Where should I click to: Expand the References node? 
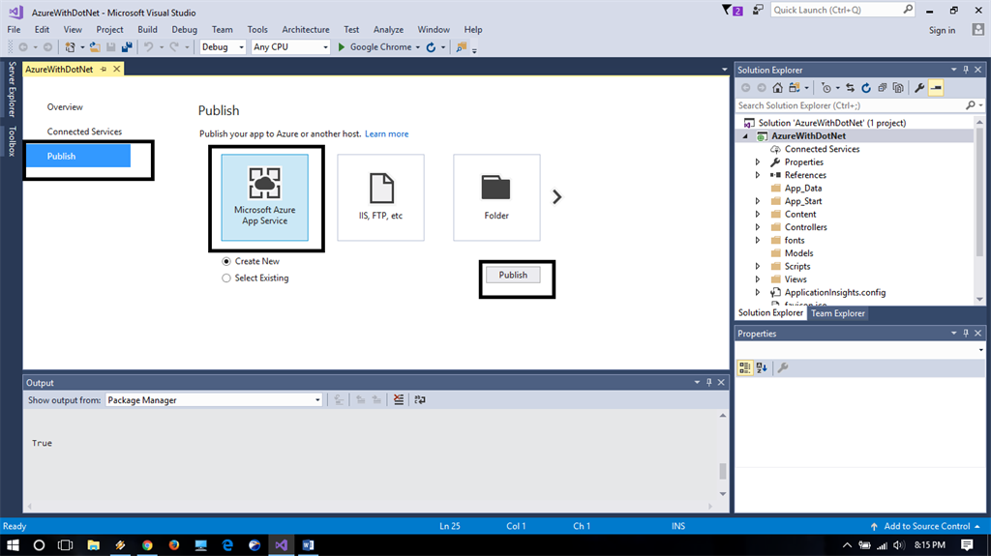[758, 175]
